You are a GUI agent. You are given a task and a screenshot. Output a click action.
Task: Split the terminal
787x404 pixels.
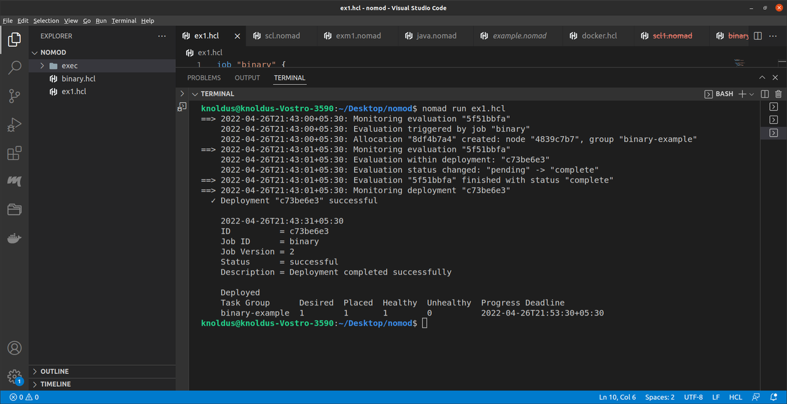coord(765,94)
